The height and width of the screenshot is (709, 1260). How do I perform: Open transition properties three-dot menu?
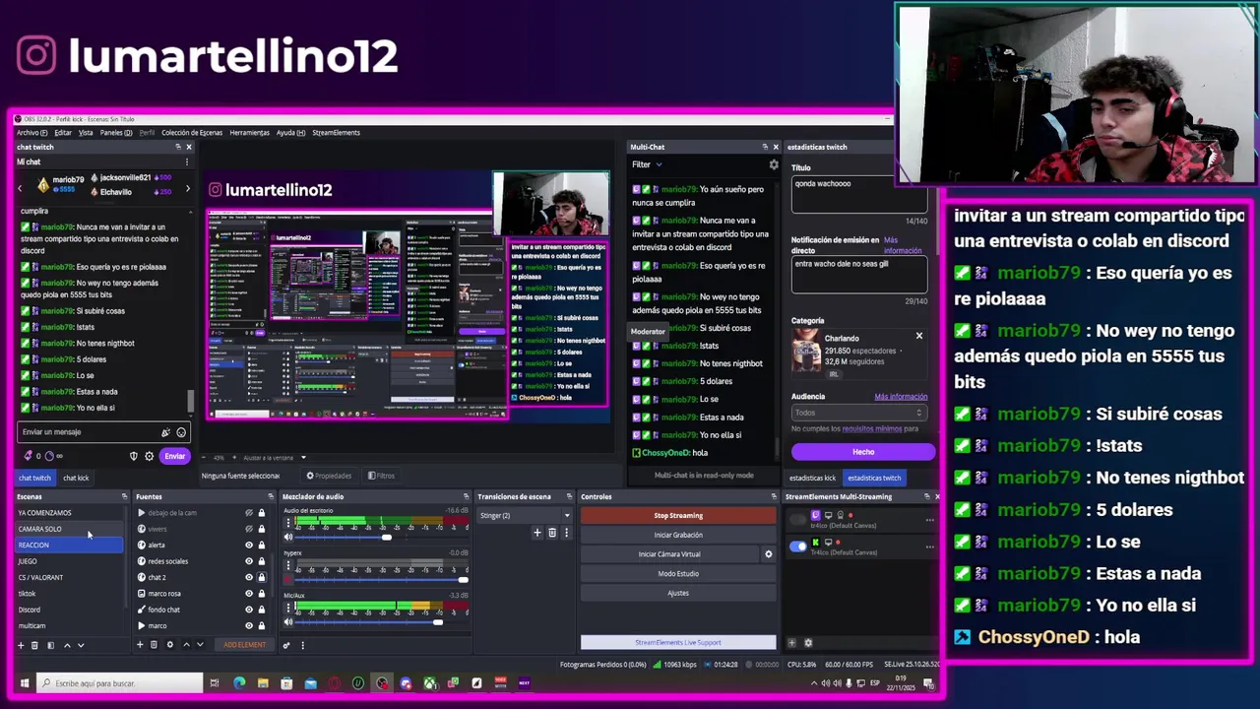click(x=566, y=533)
